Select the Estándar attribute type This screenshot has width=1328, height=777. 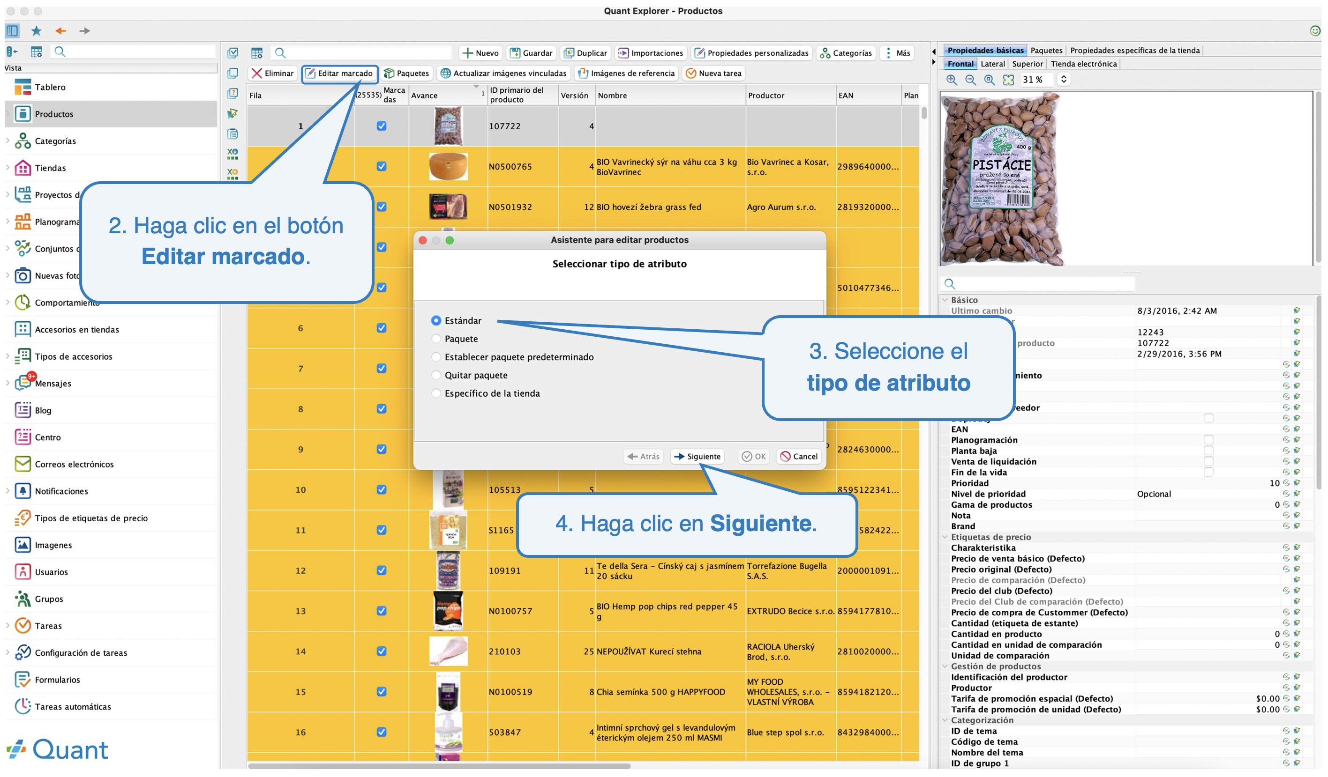click(436, 321)
